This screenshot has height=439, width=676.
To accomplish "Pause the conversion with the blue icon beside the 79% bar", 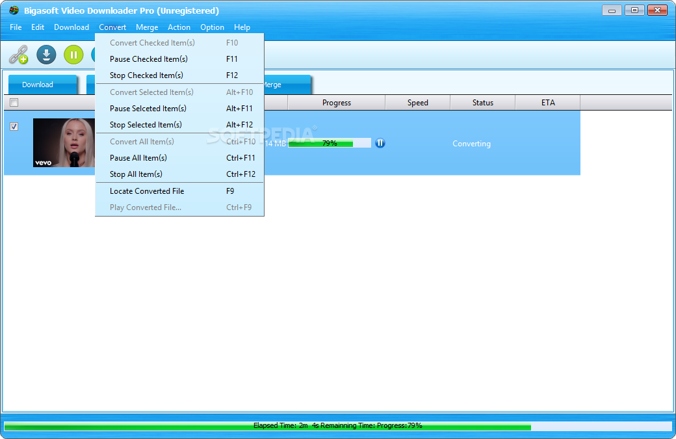I will (x=380, y=143).
